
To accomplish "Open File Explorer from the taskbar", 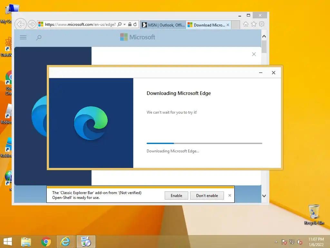I will 26,242.
